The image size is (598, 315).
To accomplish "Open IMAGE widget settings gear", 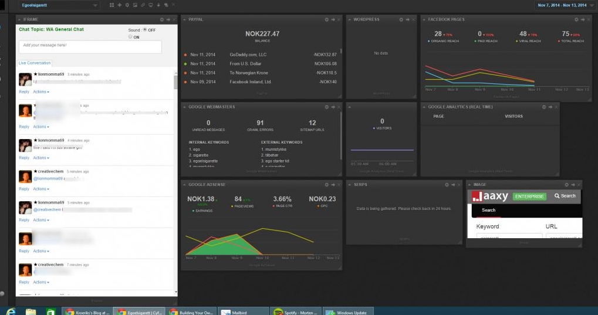I will (566, 185).
